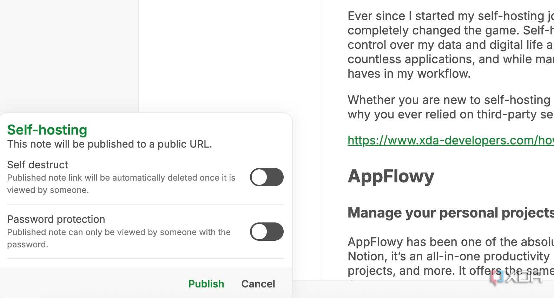
Task: Select the AppFlowy heading in note
Action: [x=391, y=176]
